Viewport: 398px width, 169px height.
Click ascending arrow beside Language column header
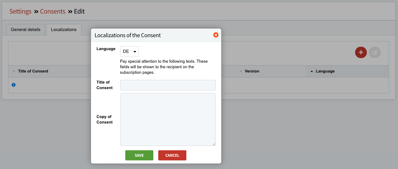[x=312, y=71]
